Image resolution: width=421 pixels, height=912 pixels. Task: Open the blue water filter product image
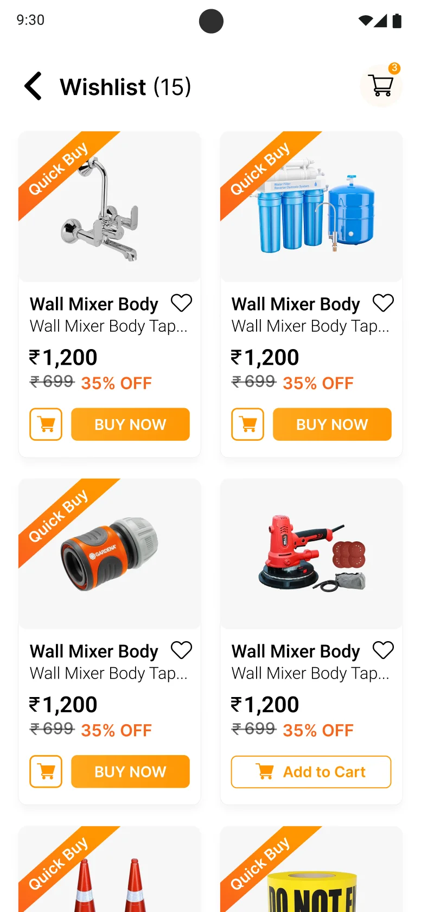tap(311, 206)
